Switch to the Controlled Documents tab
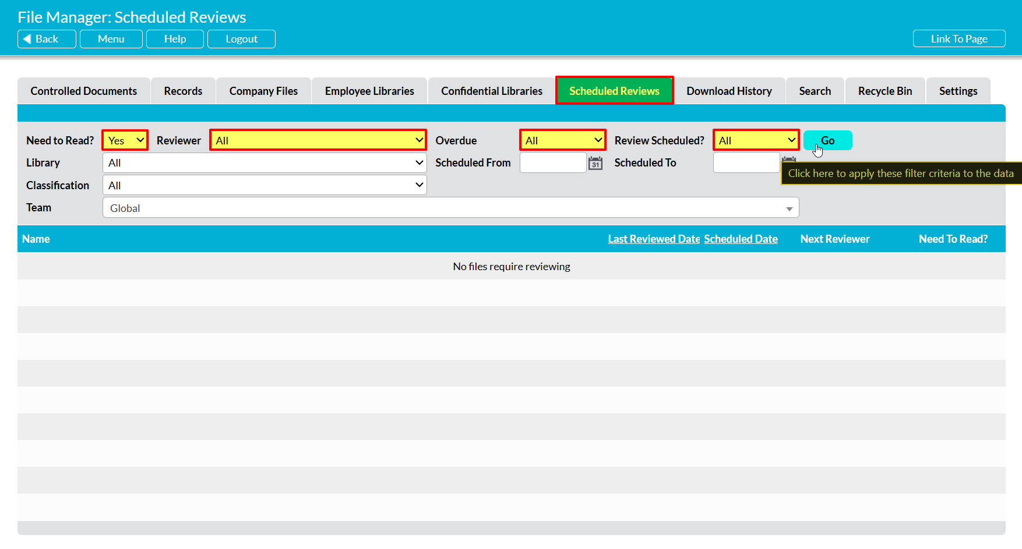Screen dimensions: 1022x549 pos(84,91)
